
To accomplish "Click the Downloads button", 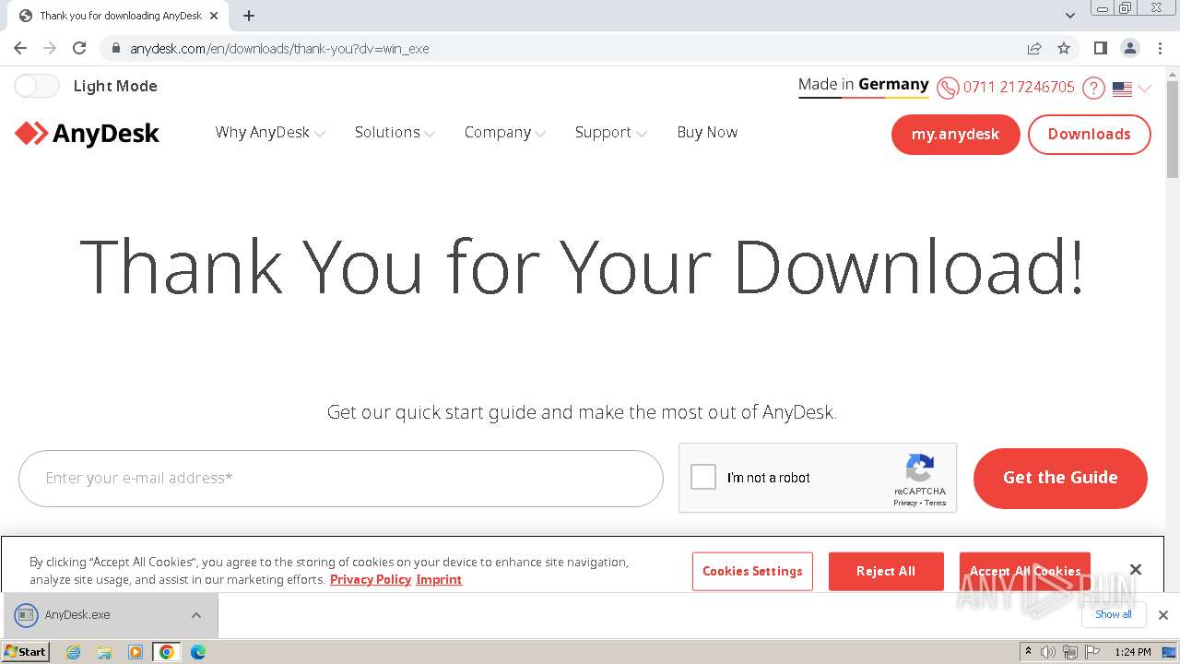I will pos(1089,135).
